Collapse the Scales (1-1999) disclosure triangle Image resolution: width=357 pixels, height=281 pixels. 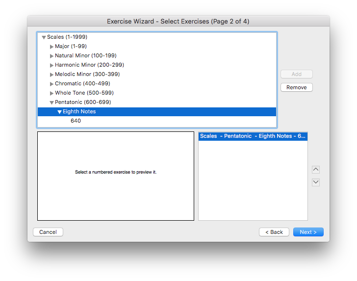coord(44,37)
